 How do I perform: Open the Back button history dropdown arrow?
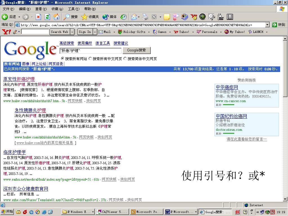tap(19, 17)
